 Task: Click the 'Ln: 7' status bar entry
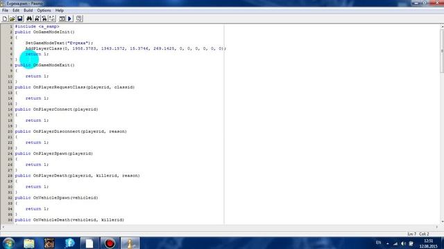pos(411,234)
